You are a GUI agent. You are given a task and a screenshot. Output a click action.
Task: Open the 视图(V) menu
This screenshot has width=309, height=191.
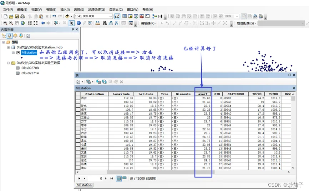(x=36, y=10)
